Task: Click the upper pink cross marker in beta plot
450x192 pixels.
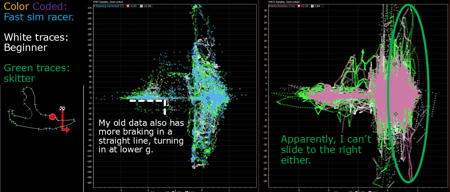Action: tap(394, 64)
